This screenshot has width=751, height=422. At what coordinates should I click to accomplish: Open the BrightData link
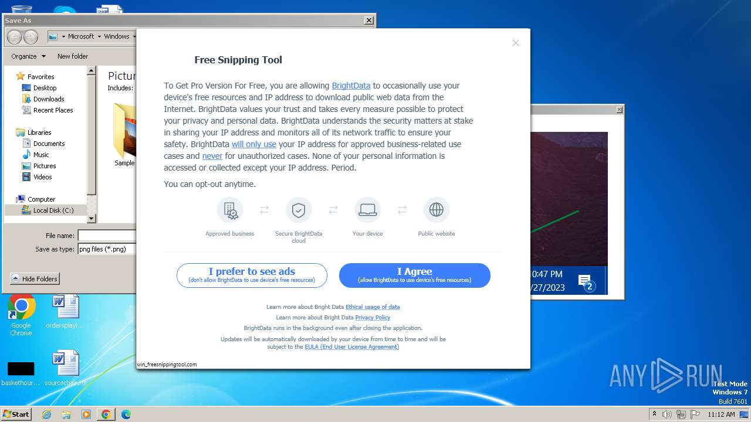(x=351, y=86)
